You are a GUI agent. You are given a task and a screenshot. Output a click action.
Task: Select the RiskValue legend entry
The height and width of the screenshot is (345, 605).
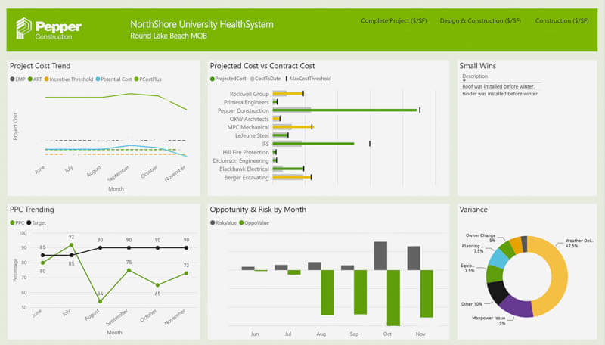(223, 223)
